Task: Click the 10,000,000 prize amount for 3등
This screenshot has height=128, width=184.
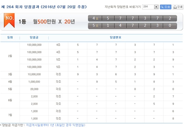Action: tap(34, 74)
